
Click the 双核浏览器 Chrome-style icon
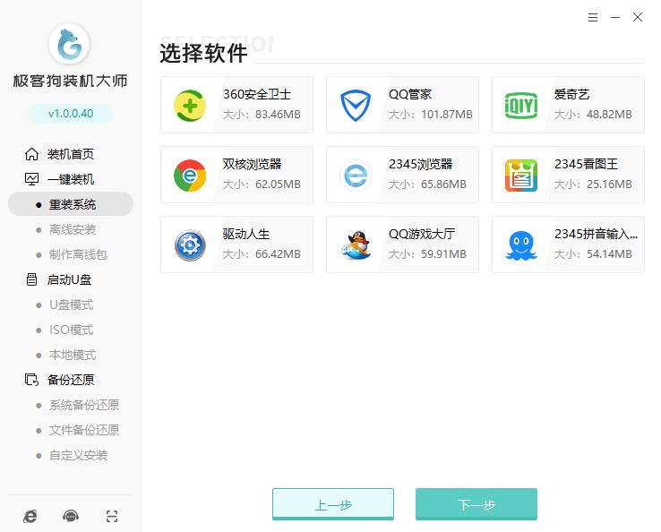tap(190, 176)
